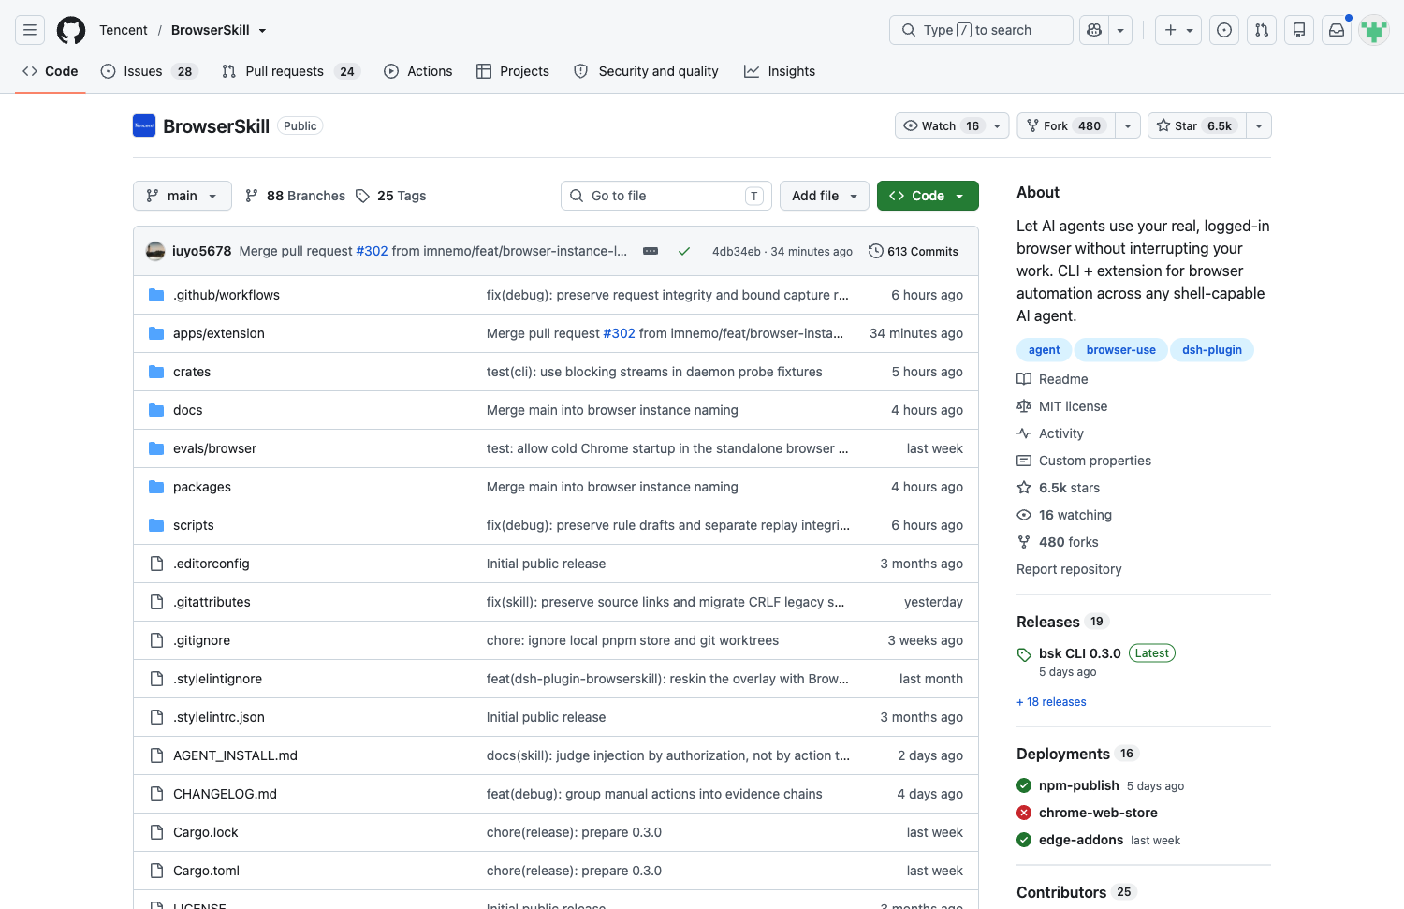Open the user avatar menu
This screenshot has height=909, width=1404.
click(1374, 30)
